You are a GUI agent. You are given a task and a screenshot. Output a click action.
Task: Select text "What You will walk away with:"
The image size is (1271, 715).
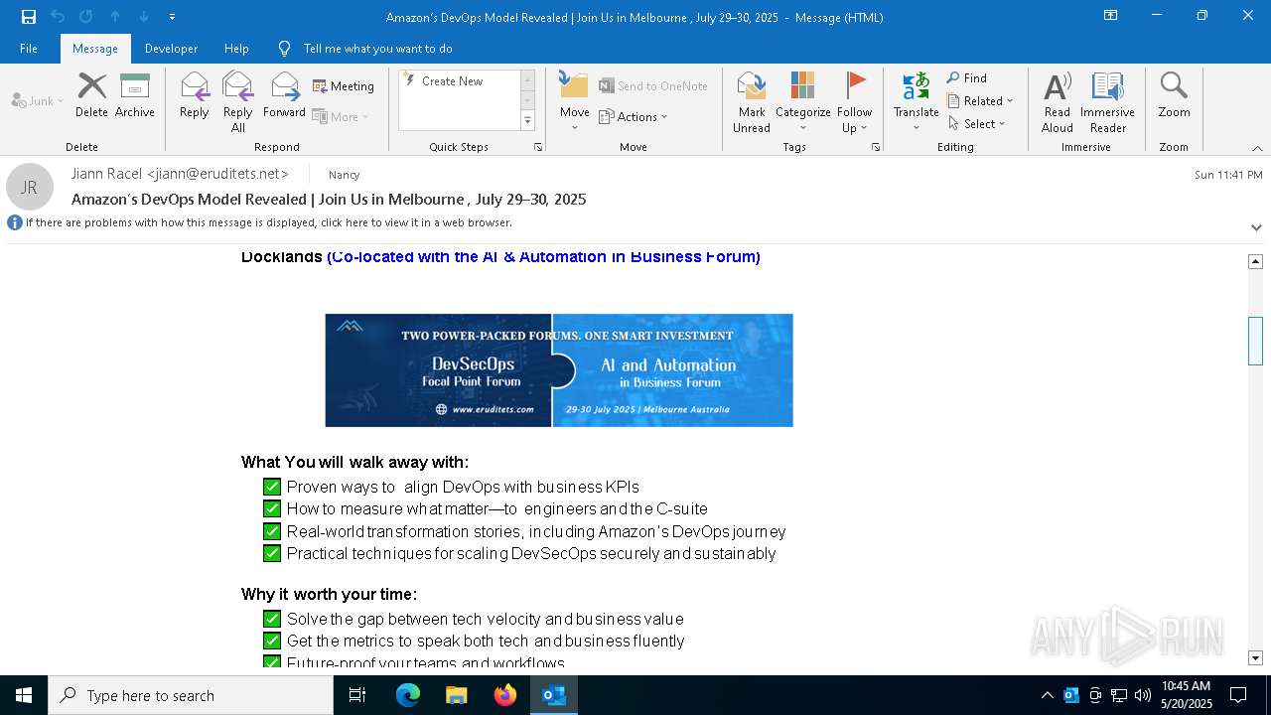[354, 462]
